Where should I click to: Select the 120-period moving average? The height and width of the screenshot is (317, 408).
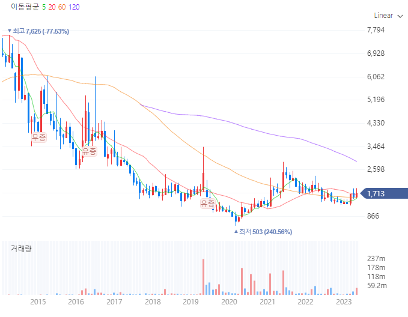[x=74, y=7]
